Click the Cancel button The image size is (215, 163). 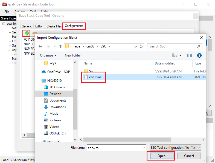[189, 156]
